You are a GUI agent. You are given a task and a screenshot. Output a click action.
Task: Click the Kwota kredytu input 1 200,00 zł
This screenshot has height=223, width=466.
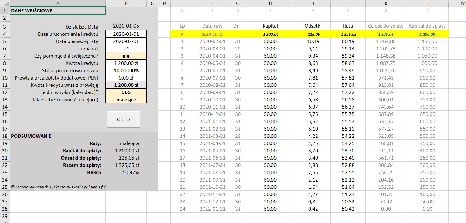(126, 63)
